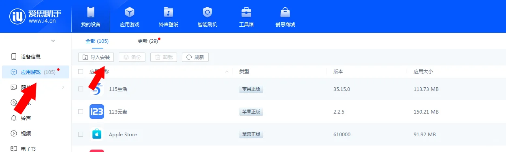Open 我的设备 in top navigation
This screenshot has width=506, height=152.
click(x=90, y=17)
